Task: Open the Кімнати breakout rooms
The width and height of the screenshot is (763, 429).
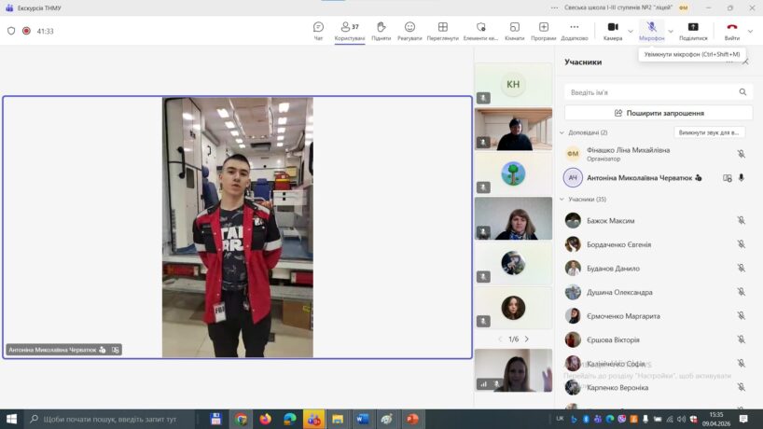Action: coord(514,30)
